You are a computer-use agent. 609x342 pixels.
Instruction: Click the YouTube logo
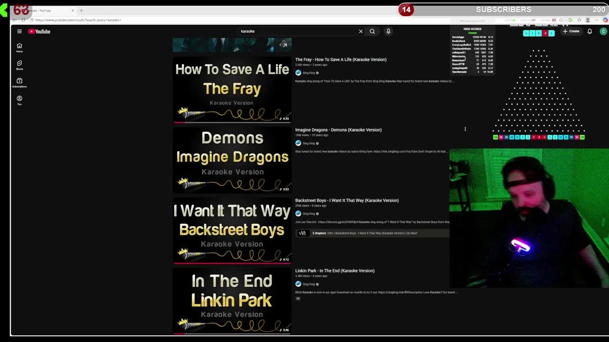pyautogui.click(x=39, y=31)
